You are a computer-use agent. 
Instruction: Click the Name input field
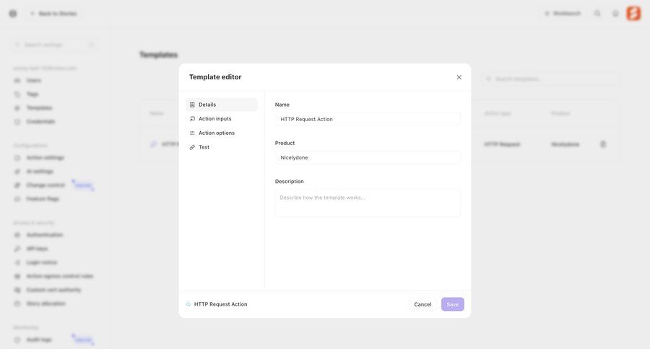coord(368,119)
